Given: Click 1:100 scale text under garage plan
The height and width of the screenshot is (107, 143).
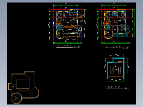Looking at the screenshot, I should [x=126, y=89].
